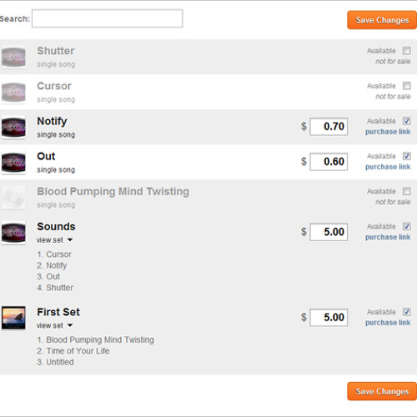Collapse the First Set view set arrow
The width and height of the screenshot is (417, 417).
pos(70,325)
